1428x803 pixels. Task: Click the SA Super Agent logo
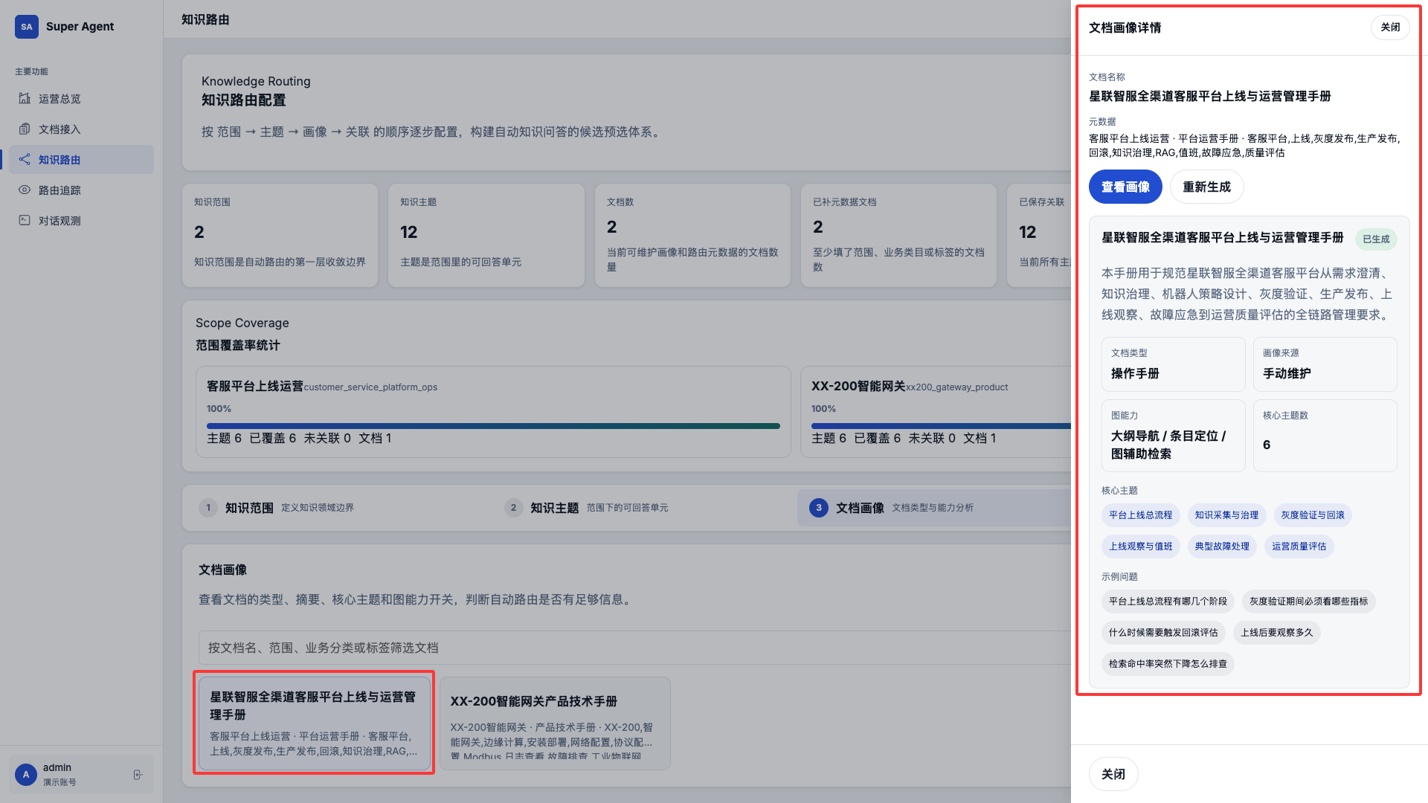click(x=27, y=27)
